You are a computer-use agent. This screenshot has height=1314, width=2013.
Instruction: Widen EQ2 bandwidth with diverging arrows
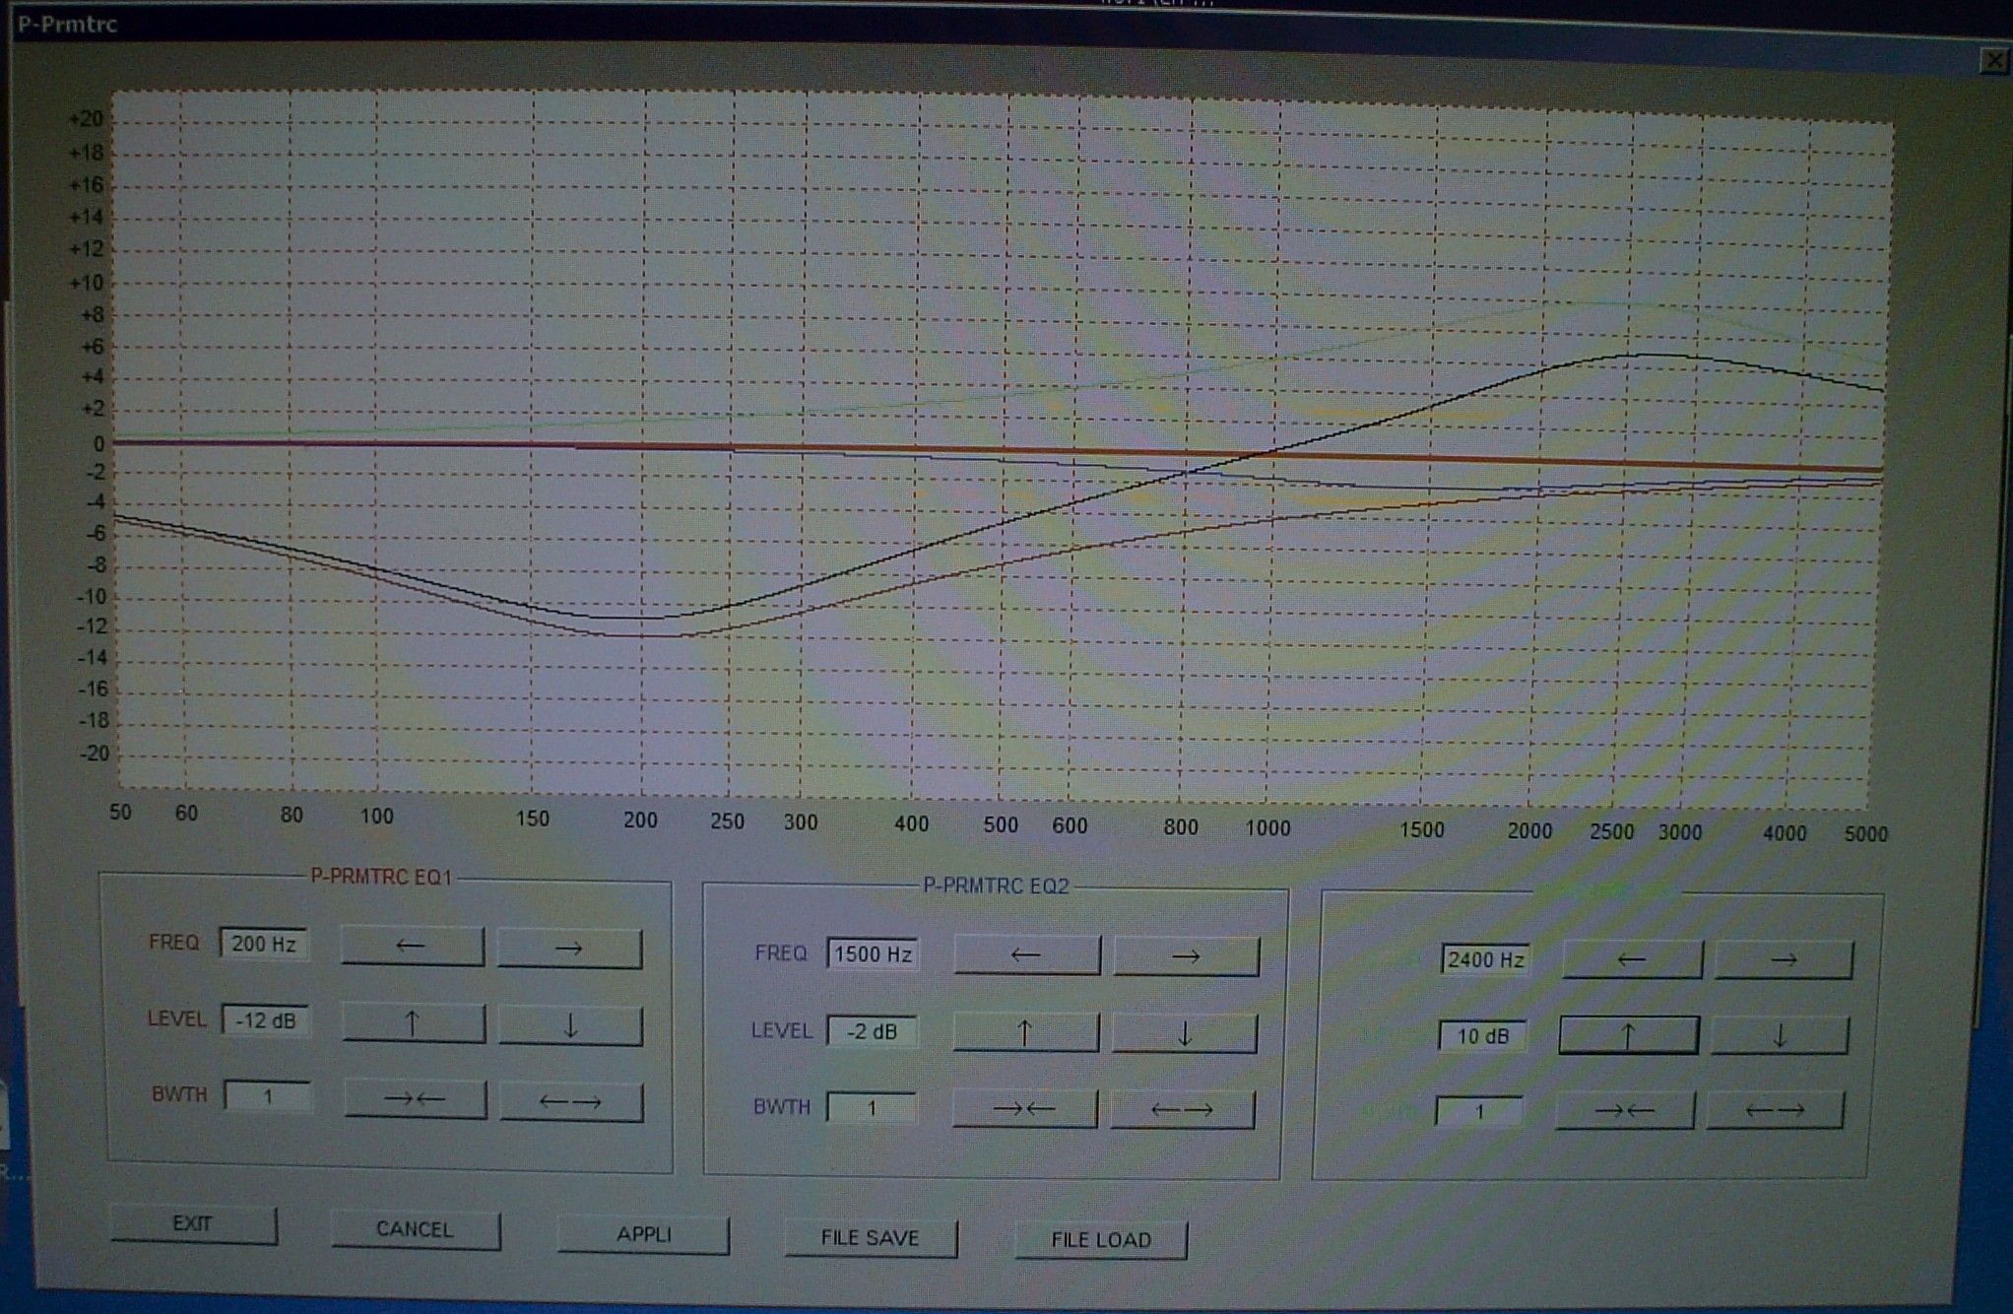[x=1183, y=1109]
